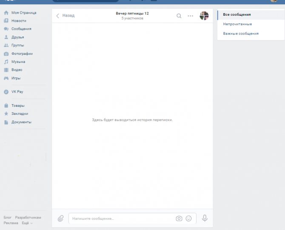
Task: Expand the Ещё footer dropdown
Action: coord(27,223)
